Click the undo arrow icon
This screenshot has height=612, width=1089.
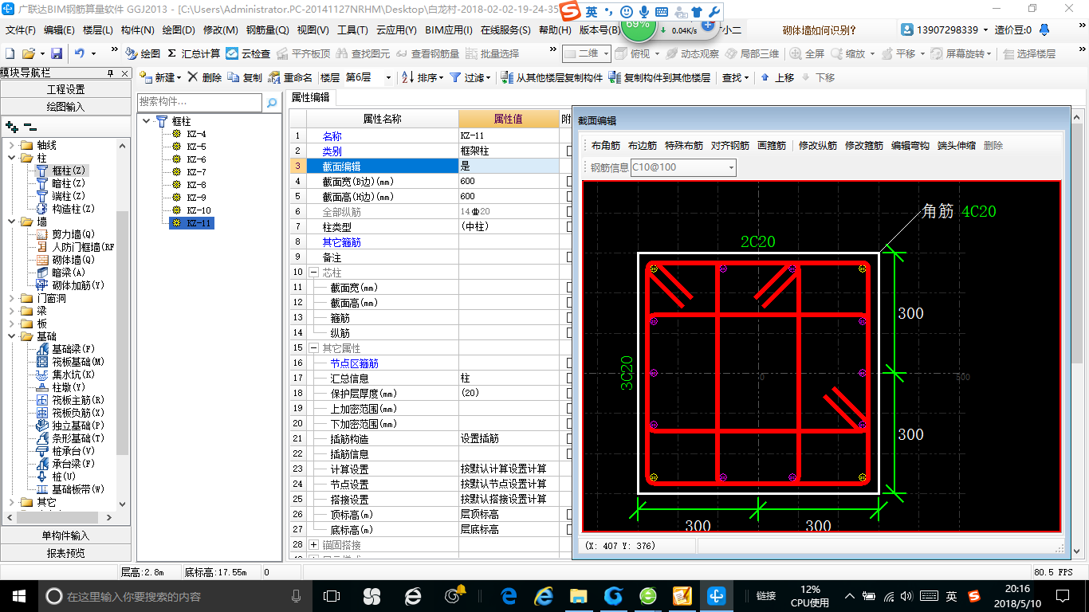click(x=80, y=53)
